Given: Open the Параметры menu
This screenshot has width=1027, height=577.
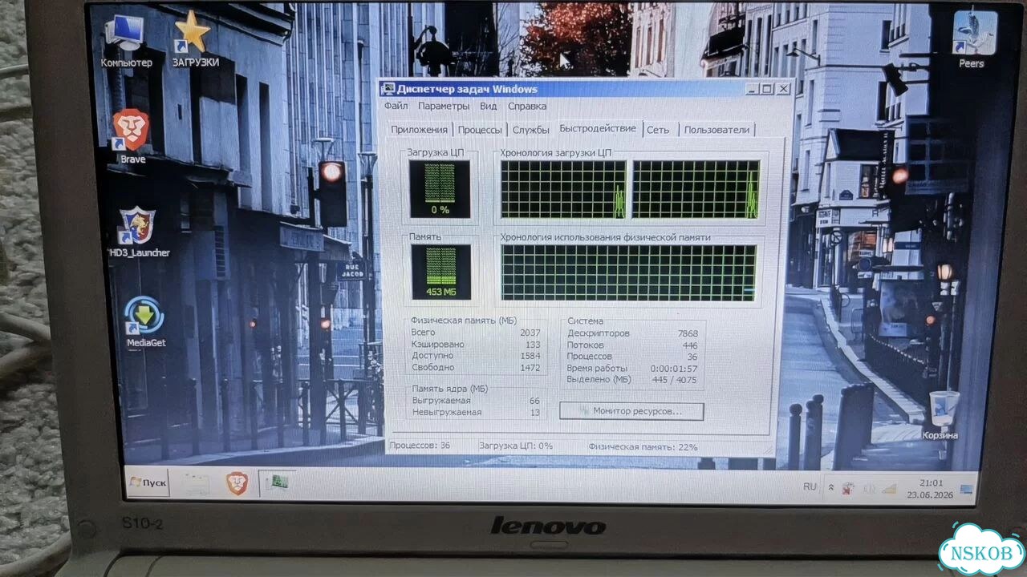Looking at the screenshot, I should point(444,106).
